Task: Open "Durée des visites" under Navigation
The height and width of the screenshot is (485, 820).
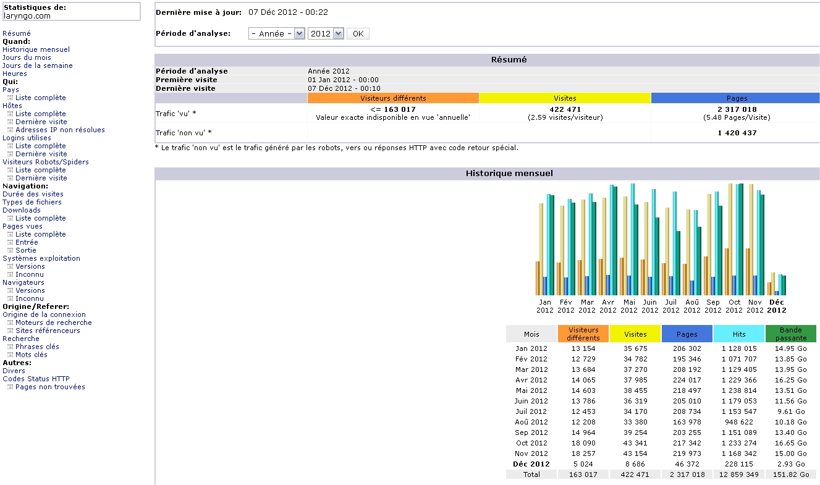Action: pos(33,194)
